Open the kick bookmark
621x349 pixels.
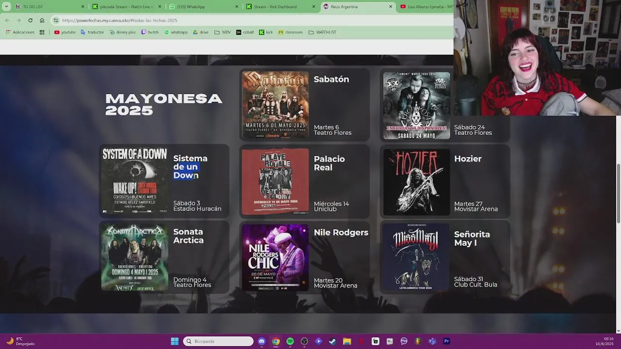[x=266, y=32]
